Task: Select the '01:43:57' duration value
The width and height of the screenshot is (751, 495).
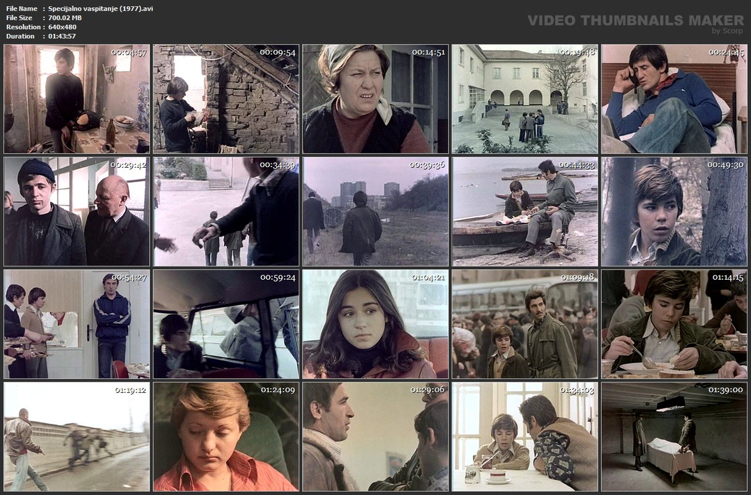Action: point(63,37)
